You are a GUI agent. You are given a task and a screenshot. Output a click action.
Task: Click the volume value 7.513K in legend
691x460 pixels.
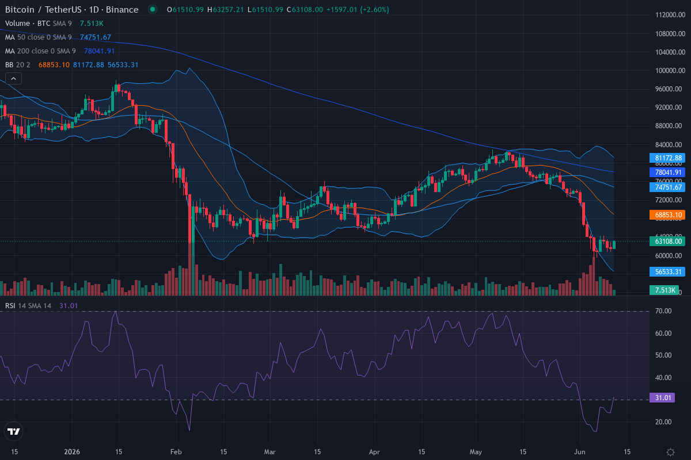[92, 23]
